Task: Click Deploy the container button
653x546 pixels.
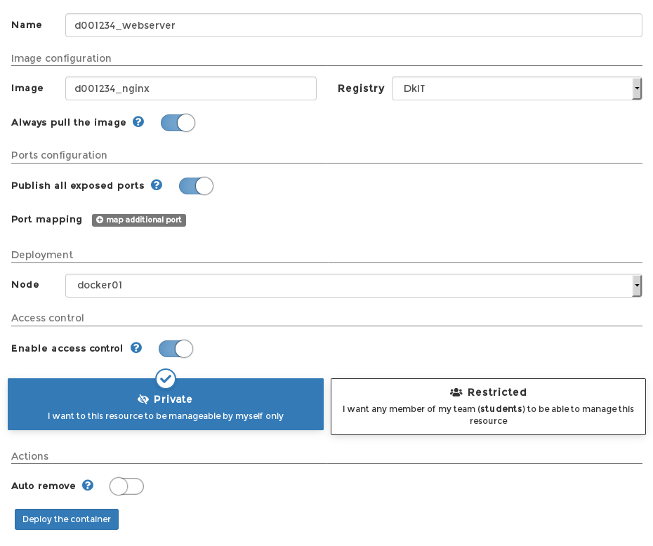Action: (x=67, y=519)
